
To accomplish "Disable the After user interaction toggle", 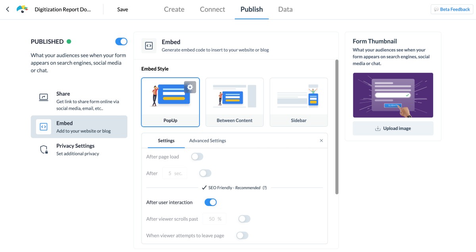I will coord(211,202).
